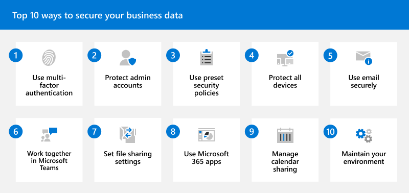Open 'Use multi-factor authentication' label

click(x=49, y=85)
